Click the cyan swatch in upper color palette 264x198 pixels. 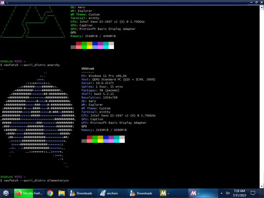106,45
